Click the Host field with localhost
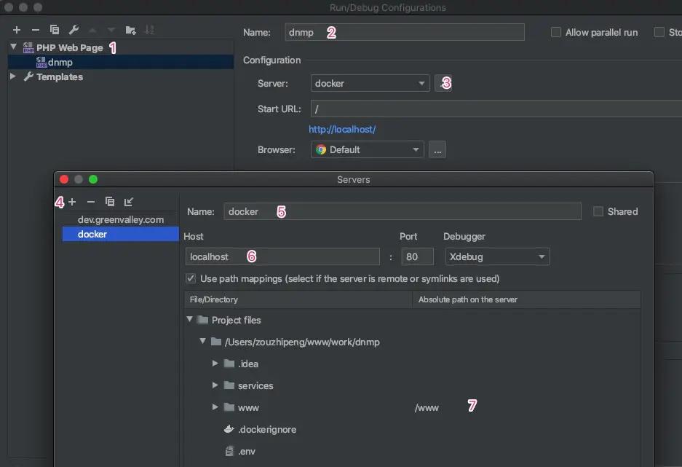 click(x=282, y=256)
